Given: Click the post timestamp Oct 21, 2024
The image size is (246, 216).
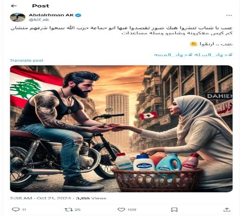Looking at the screenshot, I should [54, 198].
